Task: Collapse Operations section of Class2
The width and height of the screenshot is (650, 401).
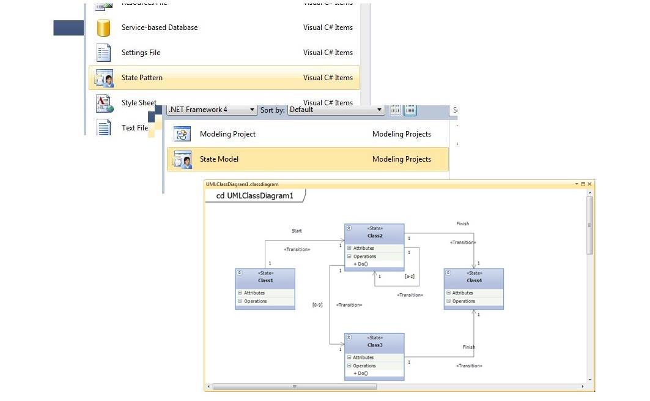Action: tap(349, 257)
